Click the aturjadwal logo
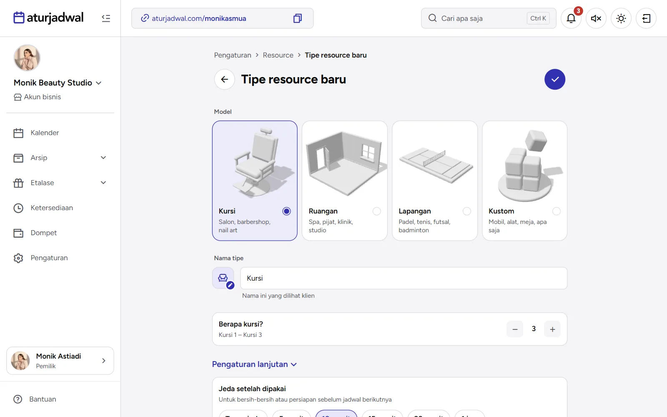 49,18
